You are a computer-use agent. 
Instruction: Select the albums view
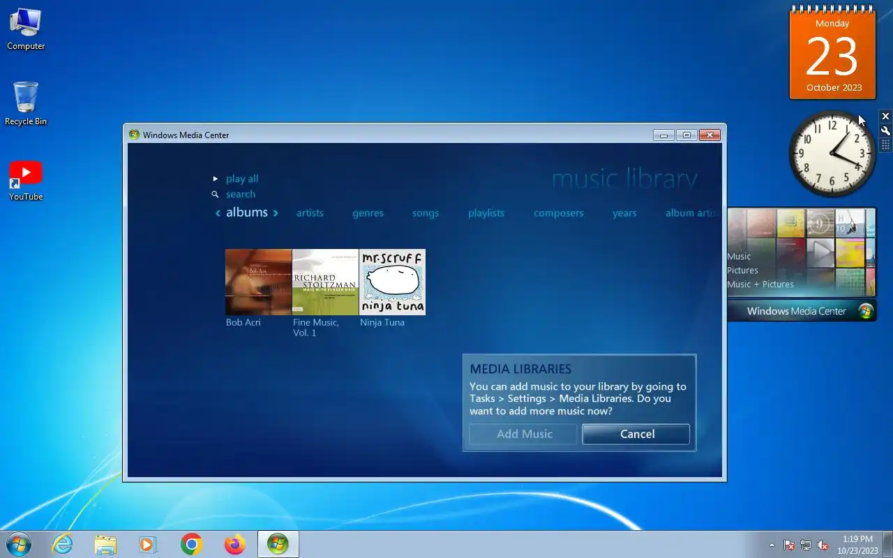click(x=247, y=212)
